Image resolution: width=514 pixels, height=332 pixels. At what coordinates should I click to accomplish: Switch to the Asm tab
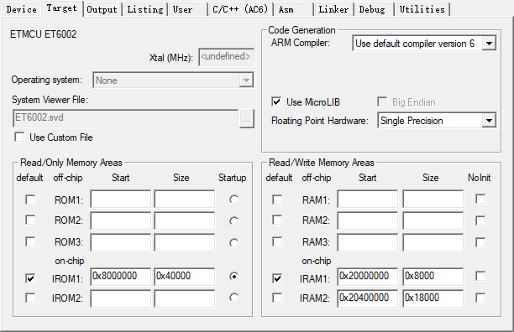point(293,9)
